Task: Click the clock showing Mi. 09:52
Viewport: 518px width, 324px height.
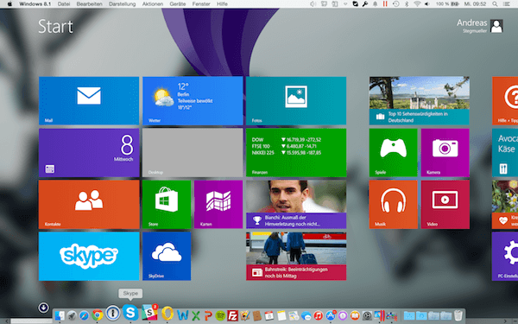Action: 475,4
